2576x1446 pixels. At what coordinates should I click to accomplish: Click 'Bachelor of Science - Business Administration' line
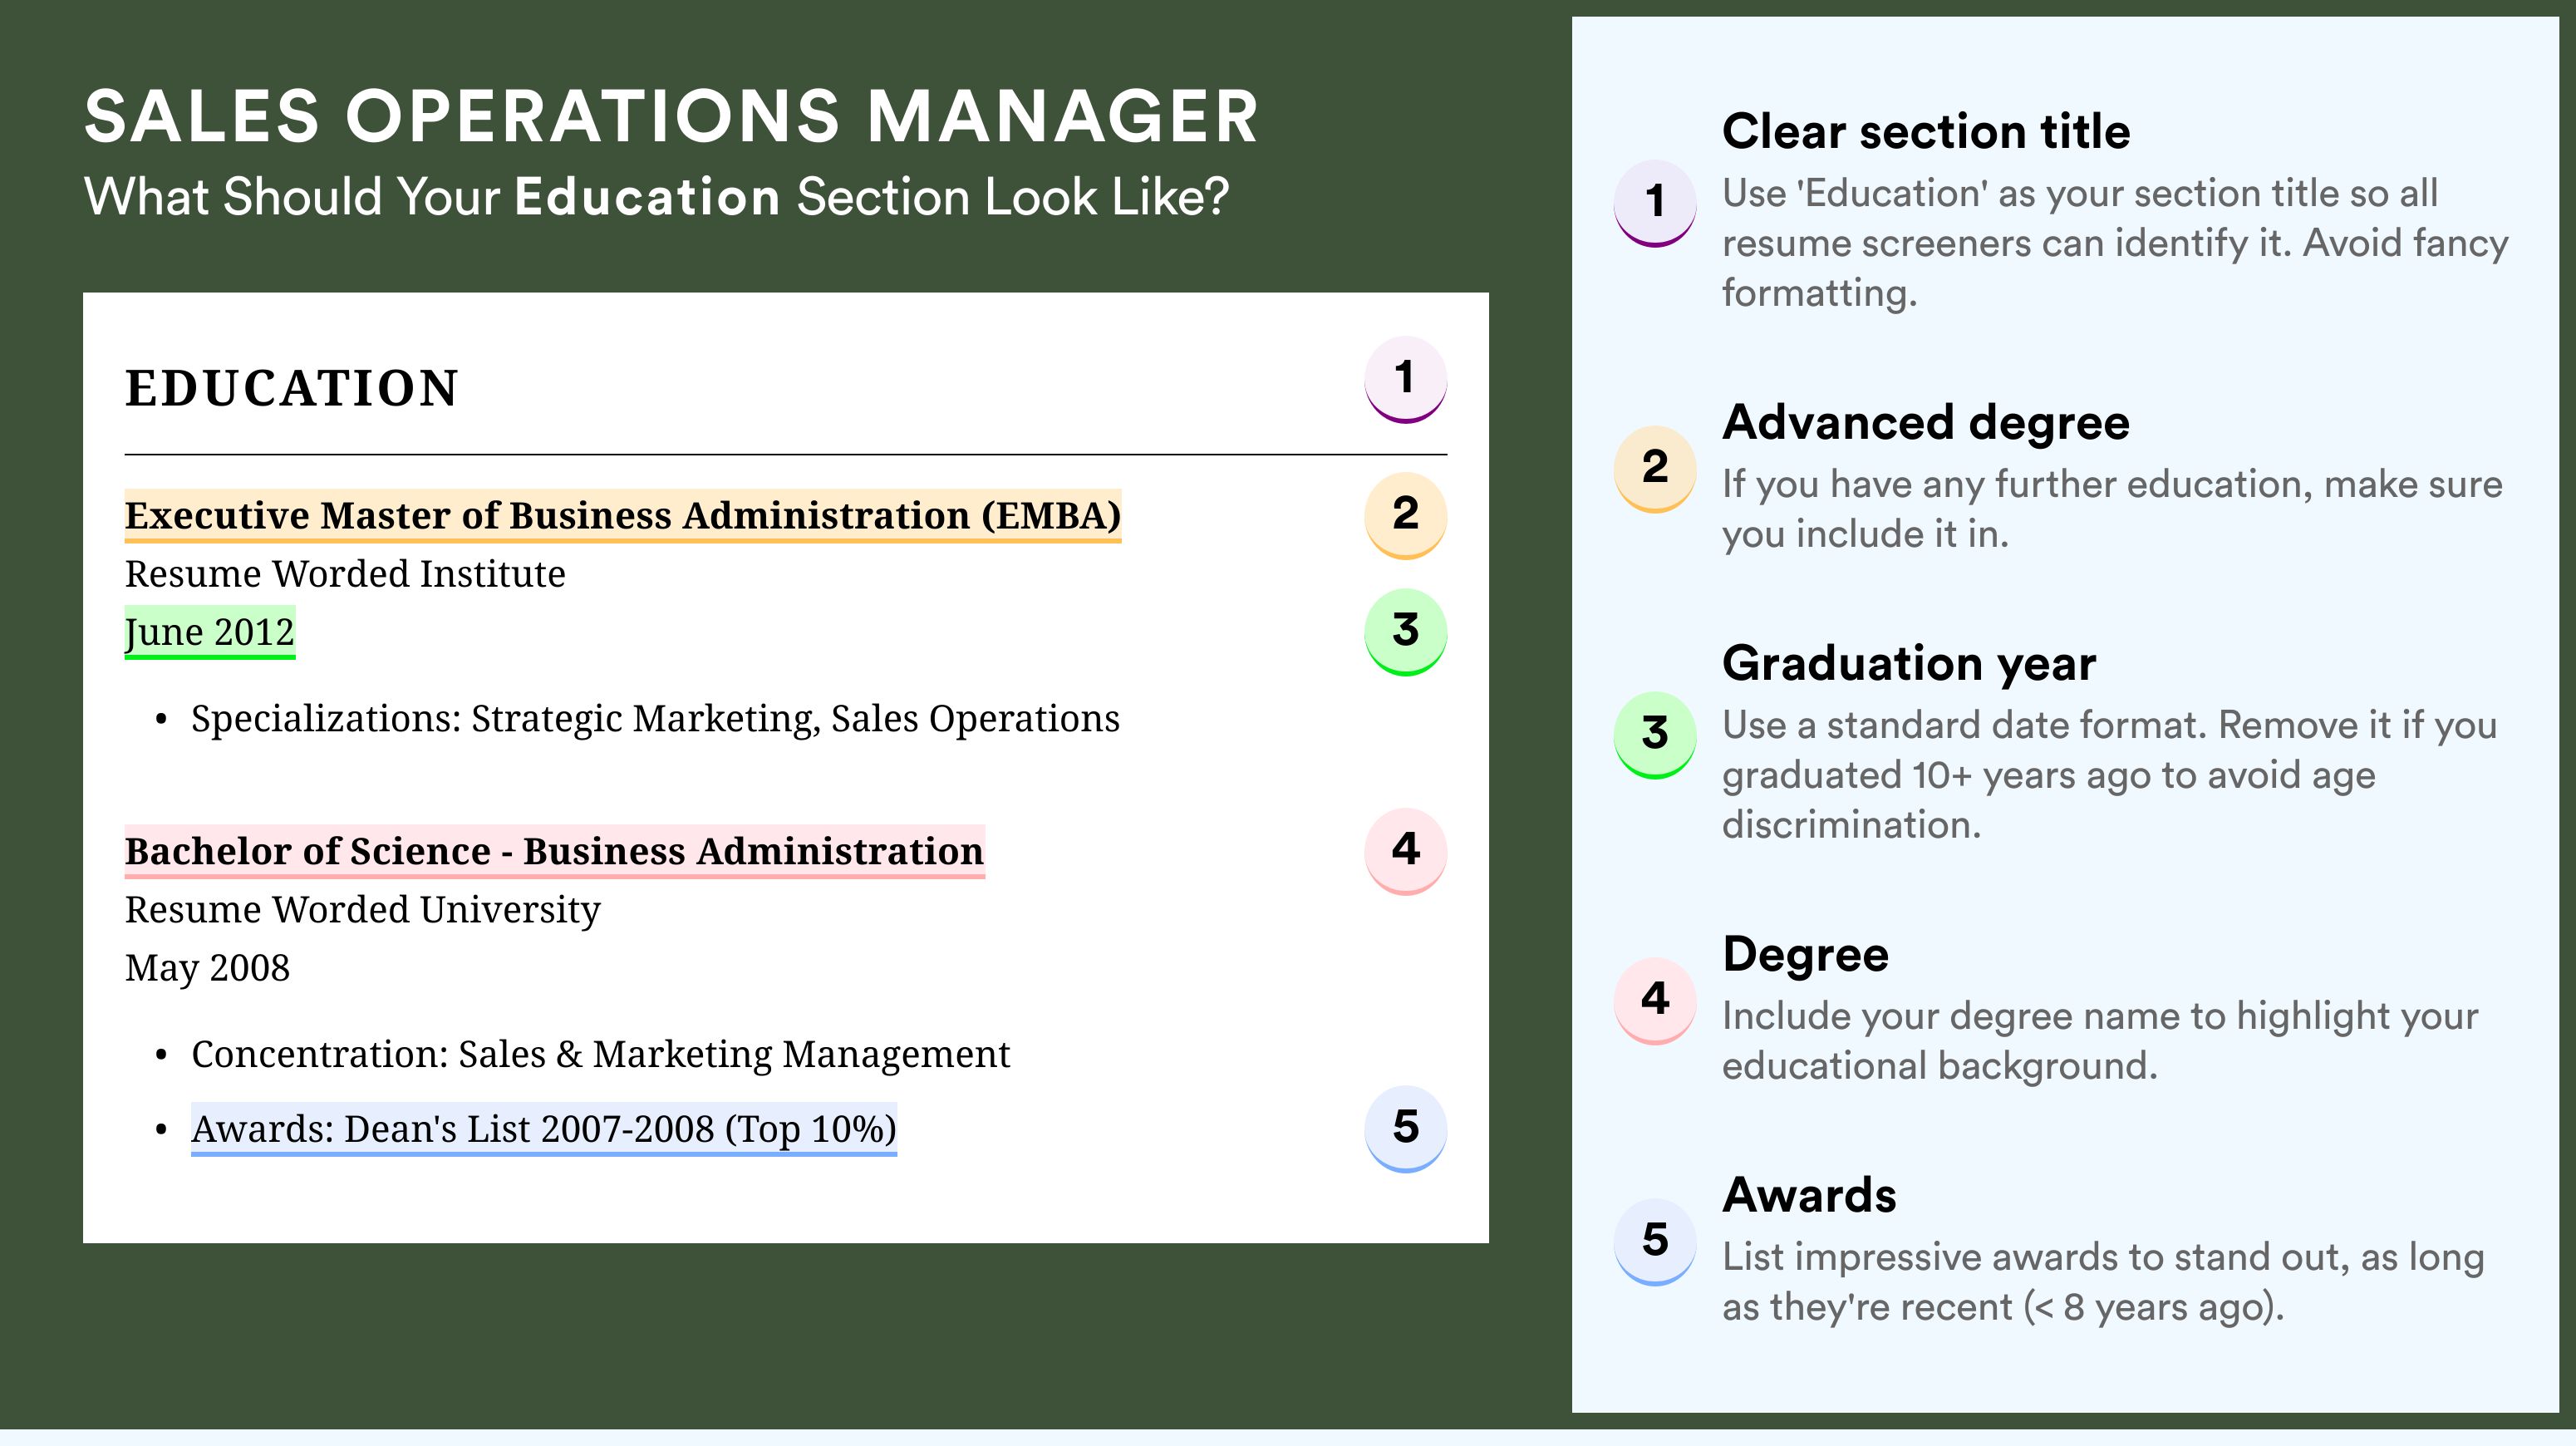(555, 852)
